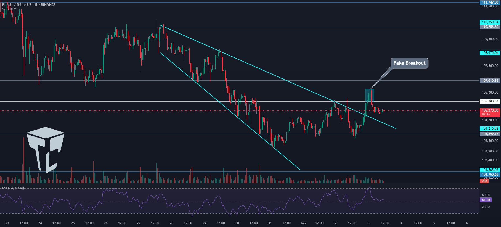Image resolution: width=501 pixels, height=227 pixels.
Task: Click the highlighted fake breakout candle box
Action: [x=370, y=96]
